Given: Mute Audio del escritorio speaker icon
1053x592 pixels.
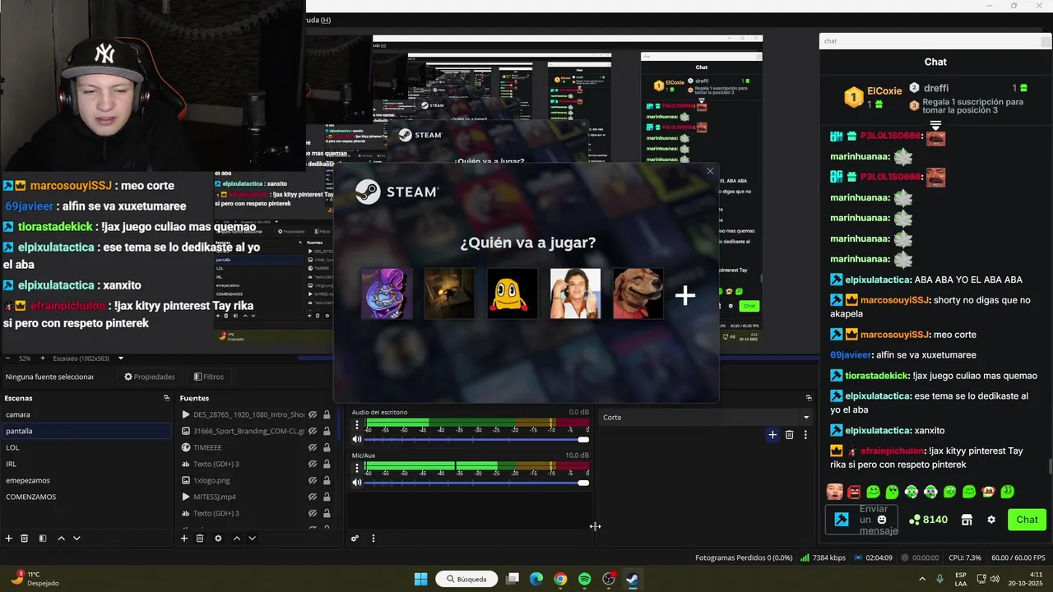Looking at the screenshot, I should coord(357,440).
